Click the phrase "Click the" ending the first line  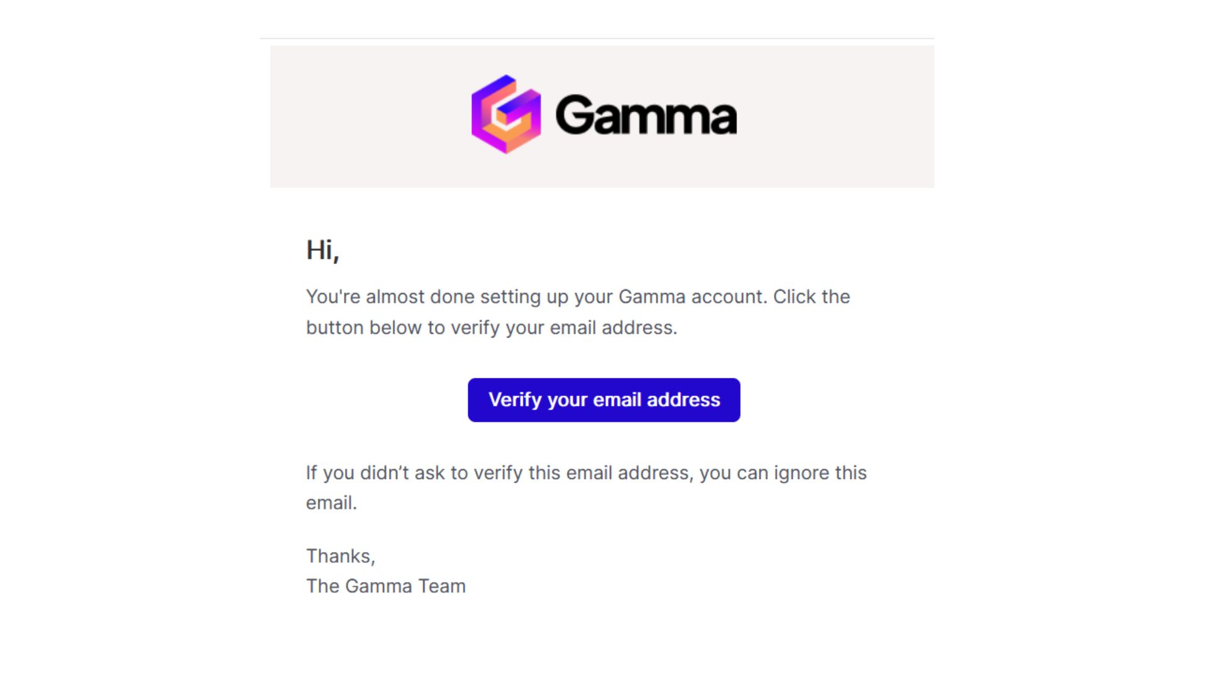tap(812, 296)
